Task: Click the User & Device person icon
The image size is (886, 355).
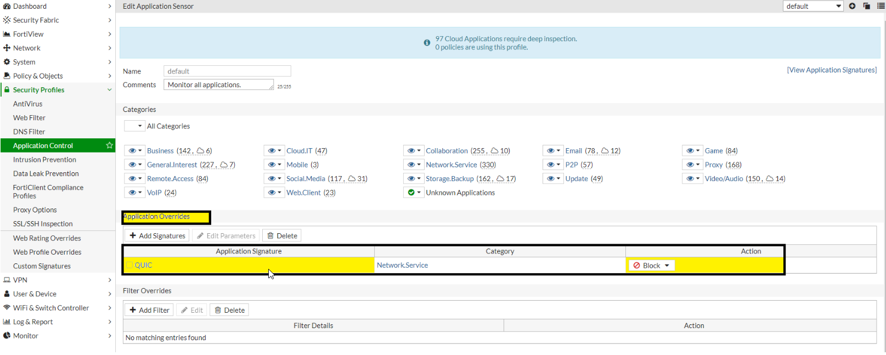Action: pyautogui.click(x=7, y=294)
